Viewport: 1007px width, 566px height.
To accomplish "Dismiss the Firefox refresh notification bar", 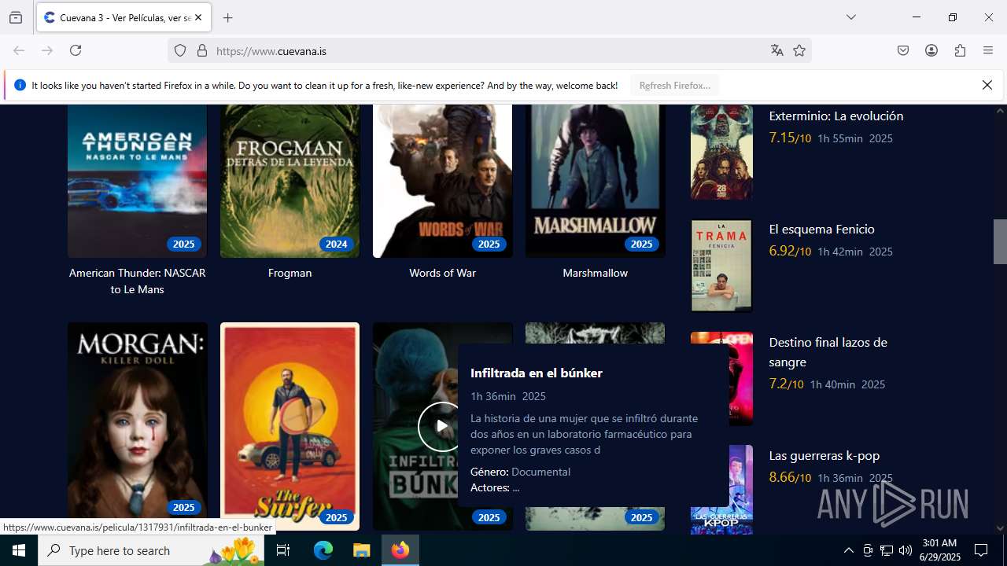I will pos(987,85).
